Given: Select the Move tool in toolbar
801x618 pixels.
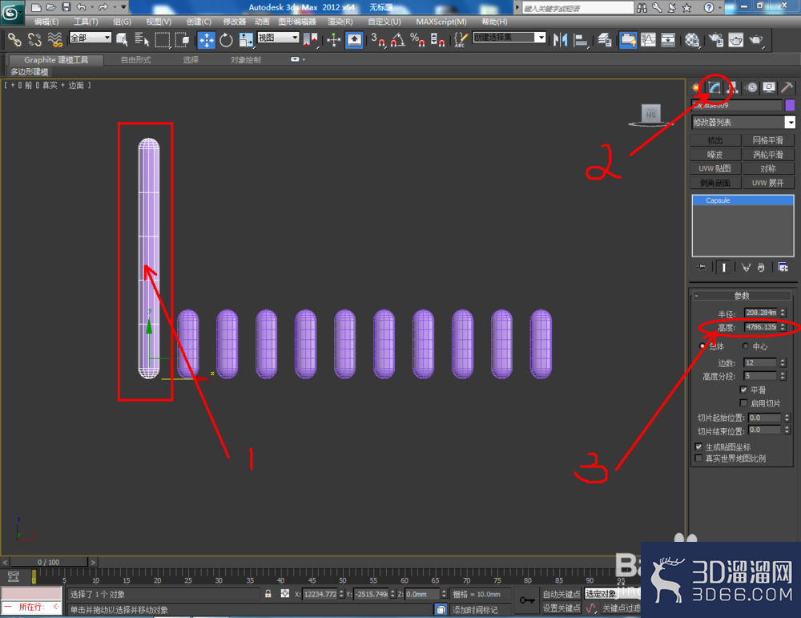Looking at the screenshot, I should tap(207, 40).
